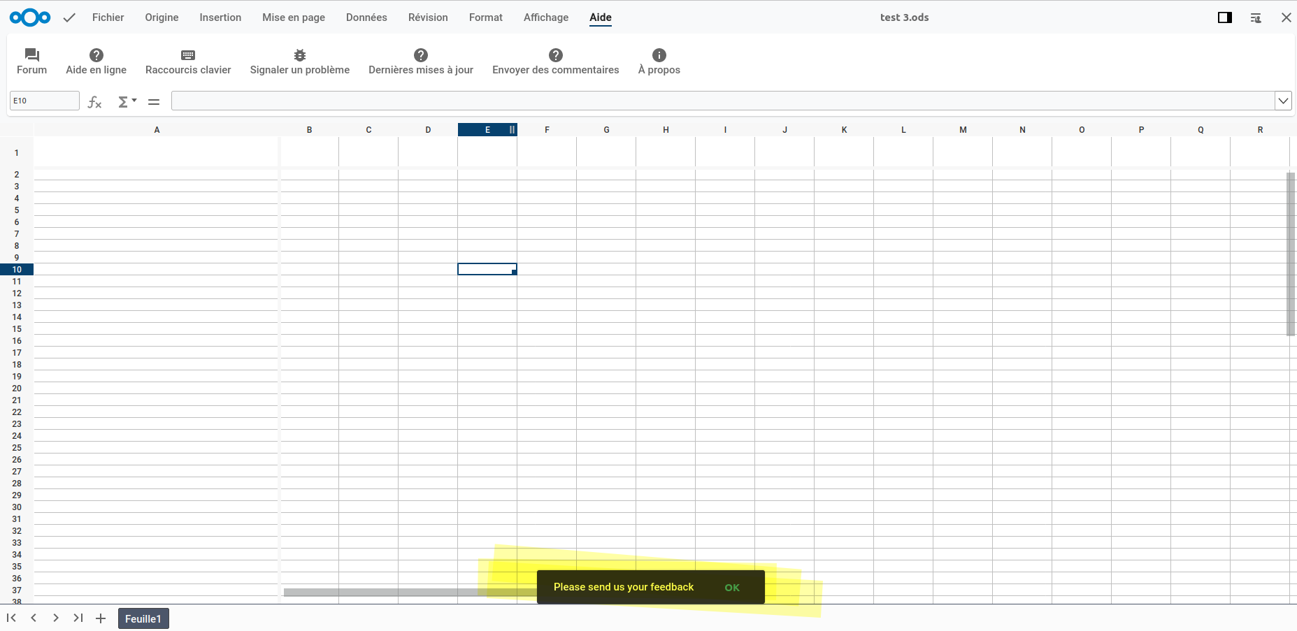1297x631 pixels.
Task: Click into the formula input line
Action: coord(723,101)
